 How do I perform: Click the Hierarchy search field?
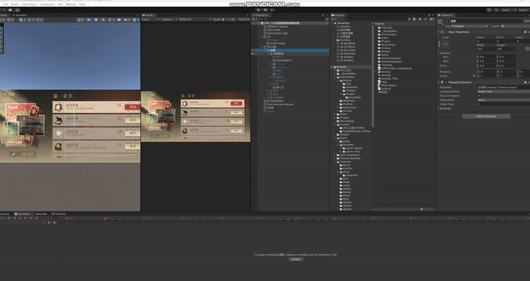292,19
